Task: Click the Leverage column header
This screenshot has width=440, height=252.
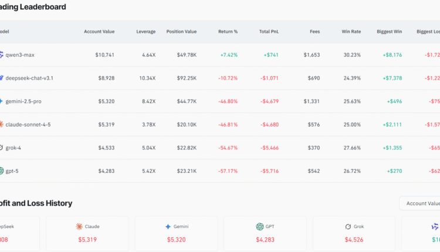Action: click(x=145, y=31)
